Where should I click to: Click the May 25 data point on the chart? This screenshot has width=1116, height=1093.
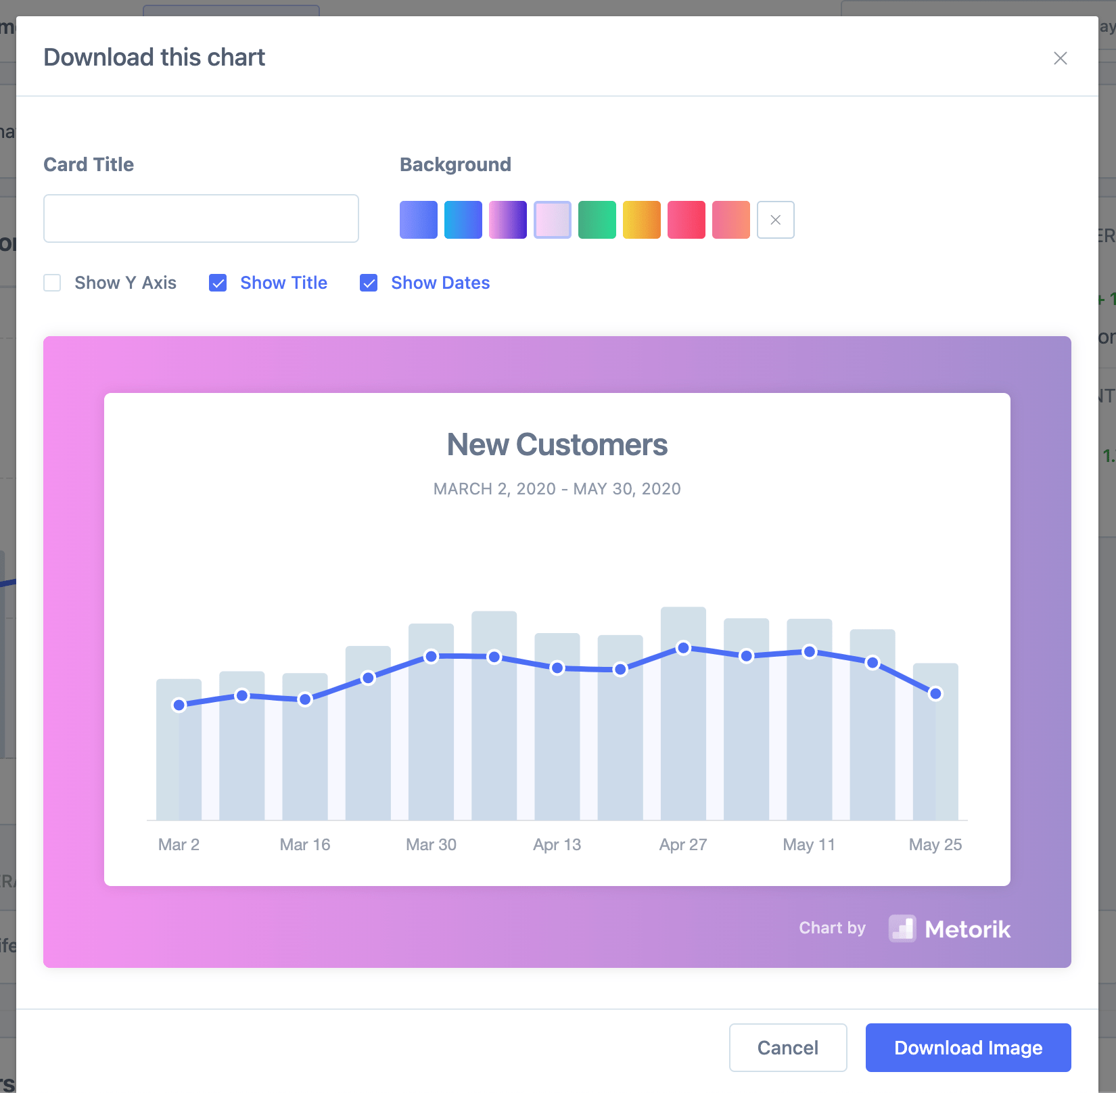pos(935,693)
